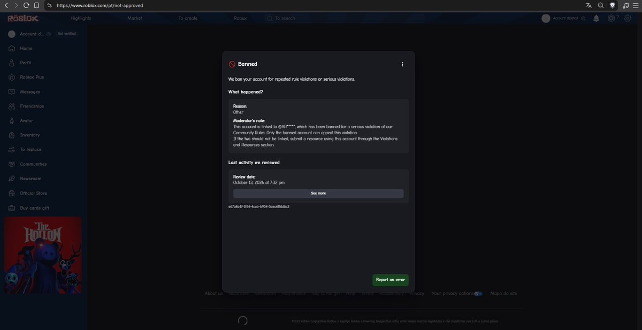Open the Market tab in the top navigation
This screenshot has width=642, height=330.
pyautogui.click(x=135, y=18)
